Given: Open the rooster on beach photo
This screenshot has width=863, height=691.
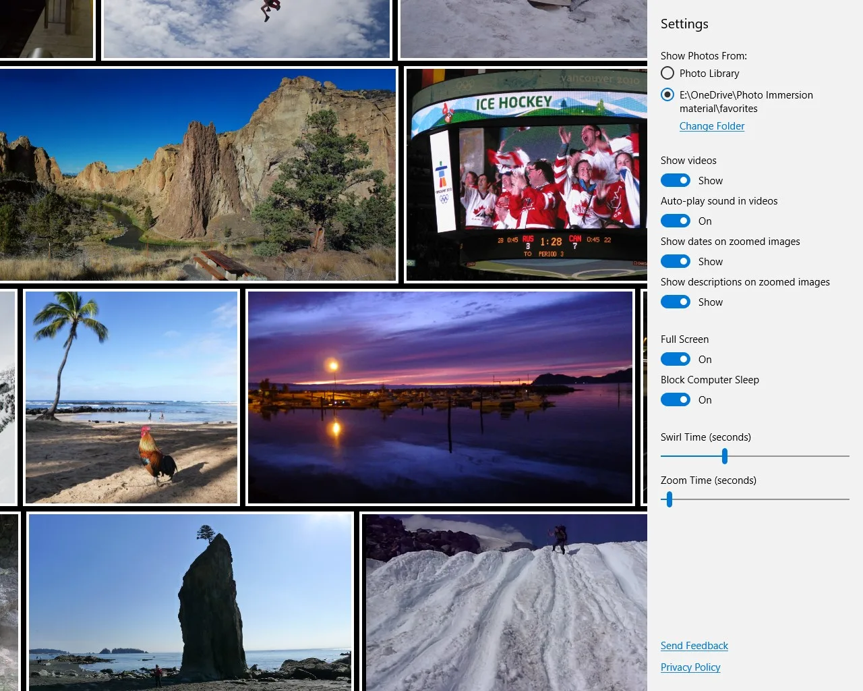Looking at the screenshot, I should [131, 397].
